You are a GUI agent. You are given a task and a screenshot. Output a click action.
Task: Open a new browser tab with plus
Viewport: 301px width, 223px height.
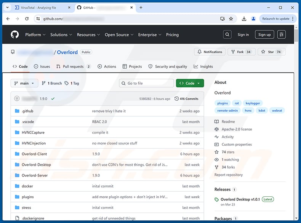click(x=141, y=8)
